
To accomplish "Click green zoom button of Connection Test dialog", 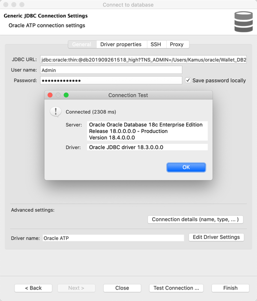I will click(x=66, y=95).
